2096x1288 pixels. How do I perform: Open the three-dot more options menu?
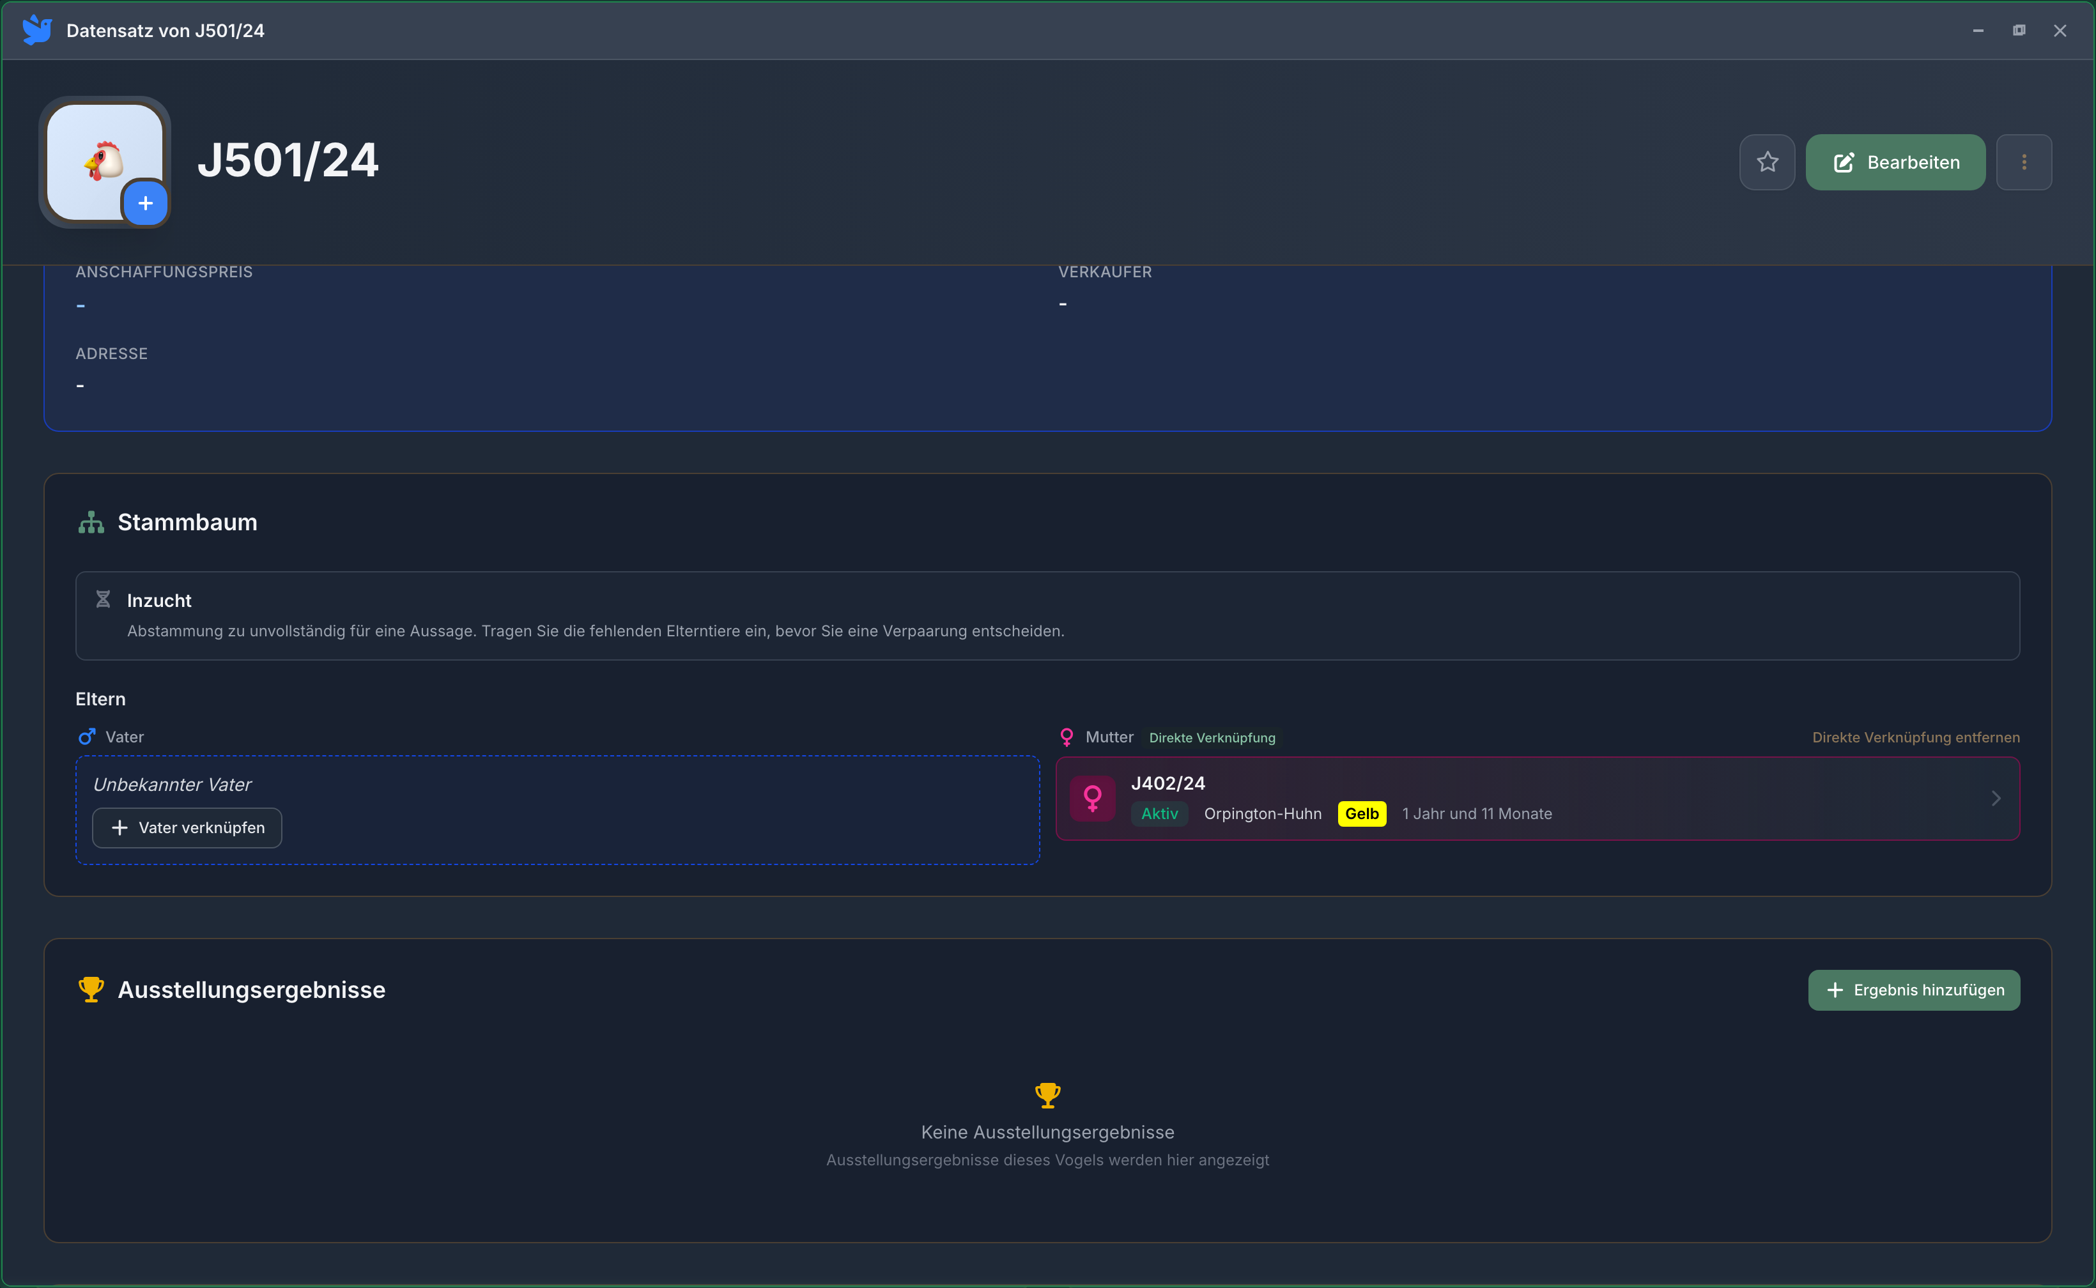[x=2024, y=162]
